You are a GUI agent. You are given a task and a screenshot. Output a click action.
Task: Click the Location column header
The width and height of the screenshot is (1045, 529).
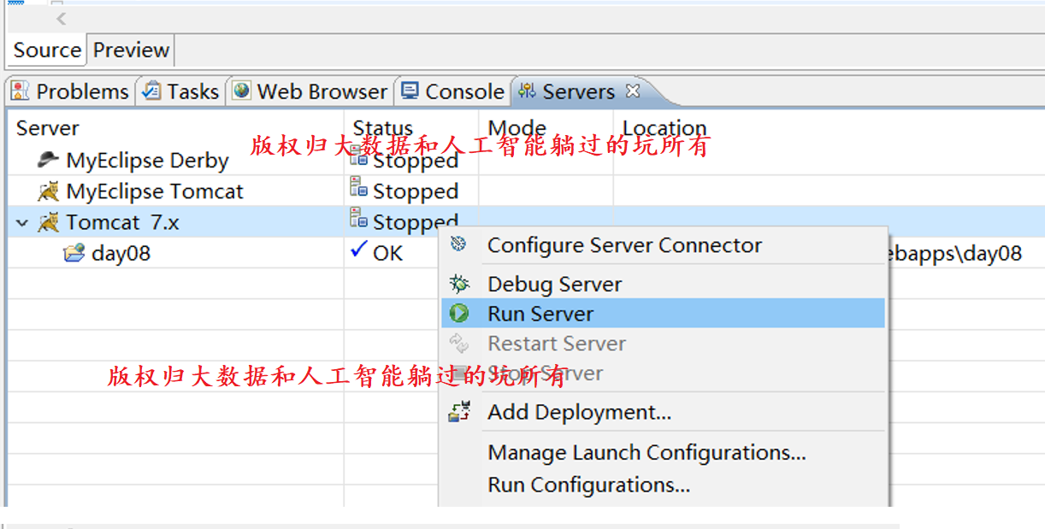click(x=664, y=128)
